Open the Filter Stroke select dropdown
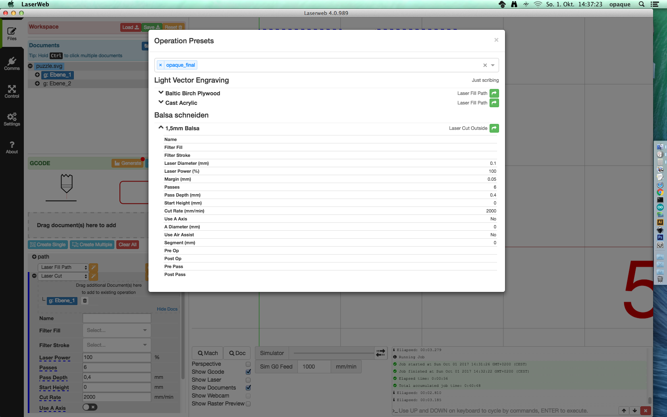This screenshot has height=417, width=667. click(117, 345)
